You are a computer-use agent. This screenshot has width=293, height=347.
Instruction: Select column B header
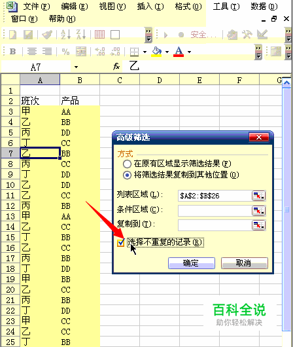(80, 80)
